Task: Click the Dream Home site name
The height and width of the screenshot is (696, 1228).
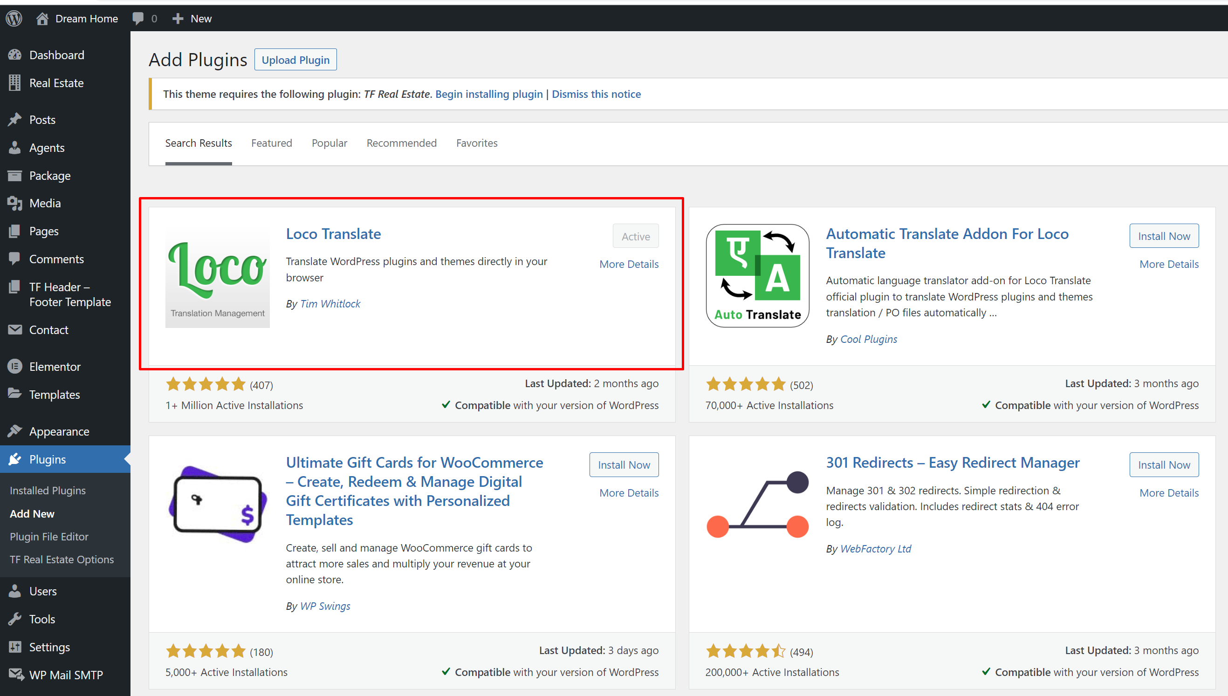Action: [x=87, y=19]
